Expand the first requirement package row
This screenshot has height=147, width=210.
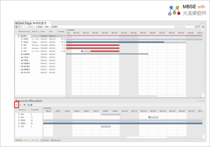[19, 54]
